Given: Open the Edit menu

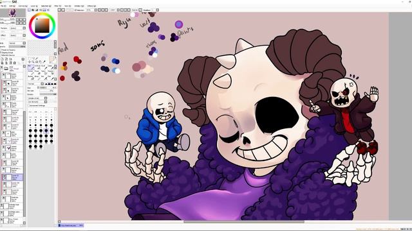Looking at the screenshot, I should click(12, 6).
